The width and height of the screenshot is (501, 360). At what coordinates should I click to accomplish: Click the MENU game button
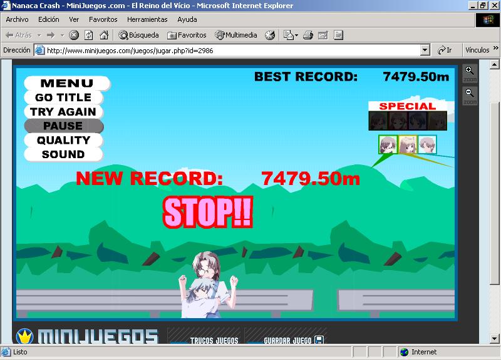tap(67, 83)
